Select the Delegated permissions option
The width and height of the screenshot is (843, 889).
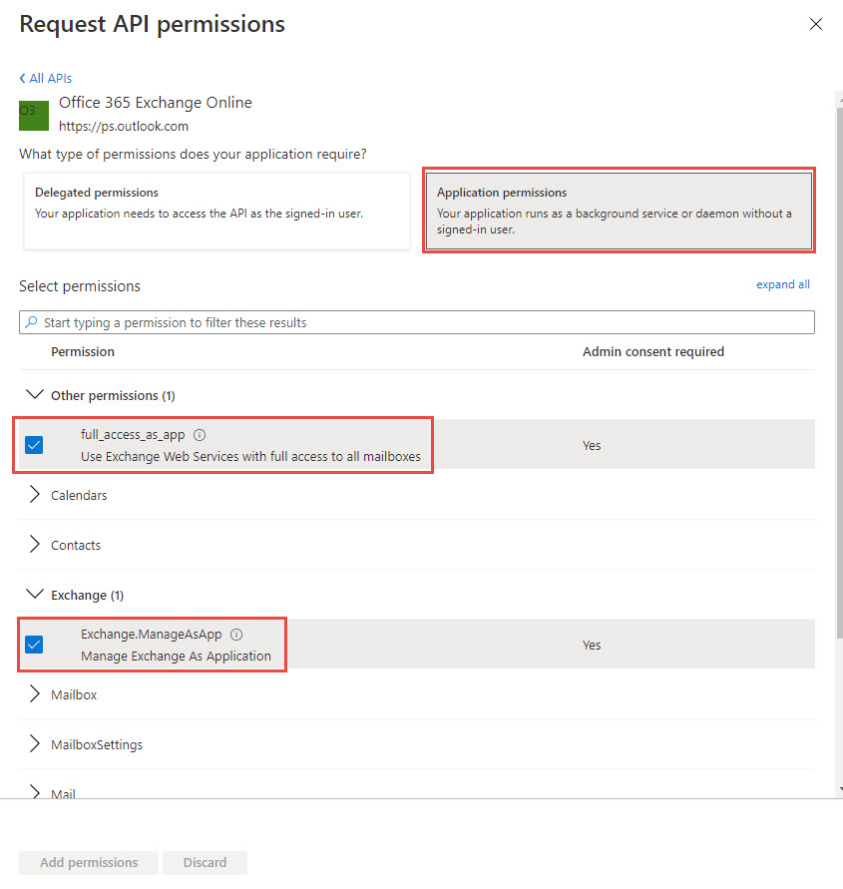tap(216, 211)
